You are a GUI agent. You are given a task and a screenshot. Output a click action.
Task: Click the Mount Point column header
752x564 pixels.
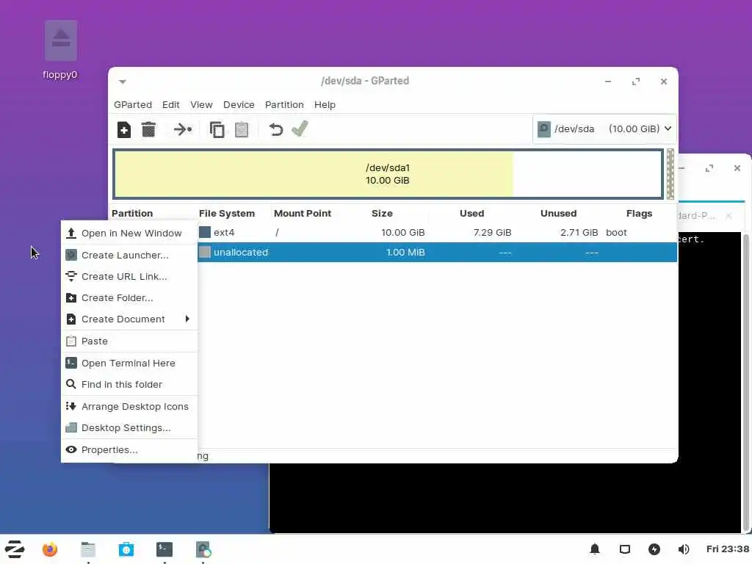pyautogui.click(x=303, y=214)
